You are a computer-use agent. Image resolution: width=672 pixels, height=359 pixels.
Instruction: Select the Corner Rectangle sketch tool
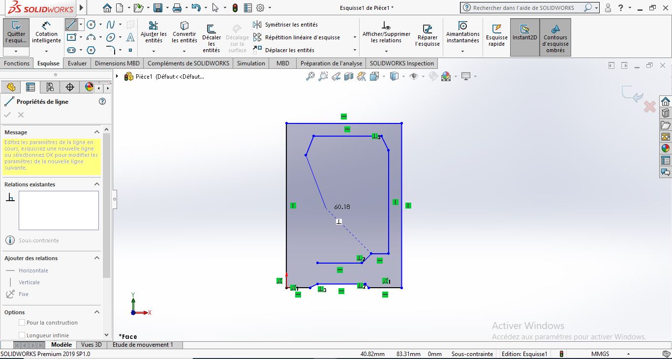point(71,37)
